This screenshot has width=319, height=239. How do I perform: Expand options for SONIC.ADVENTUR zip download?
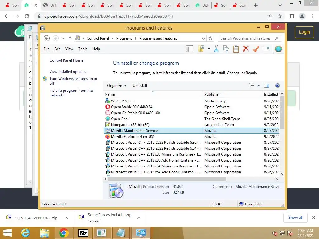coord(66,218)
